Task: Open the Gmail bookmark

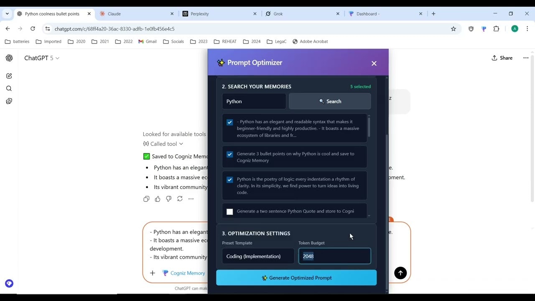Action: click(148, 41)
